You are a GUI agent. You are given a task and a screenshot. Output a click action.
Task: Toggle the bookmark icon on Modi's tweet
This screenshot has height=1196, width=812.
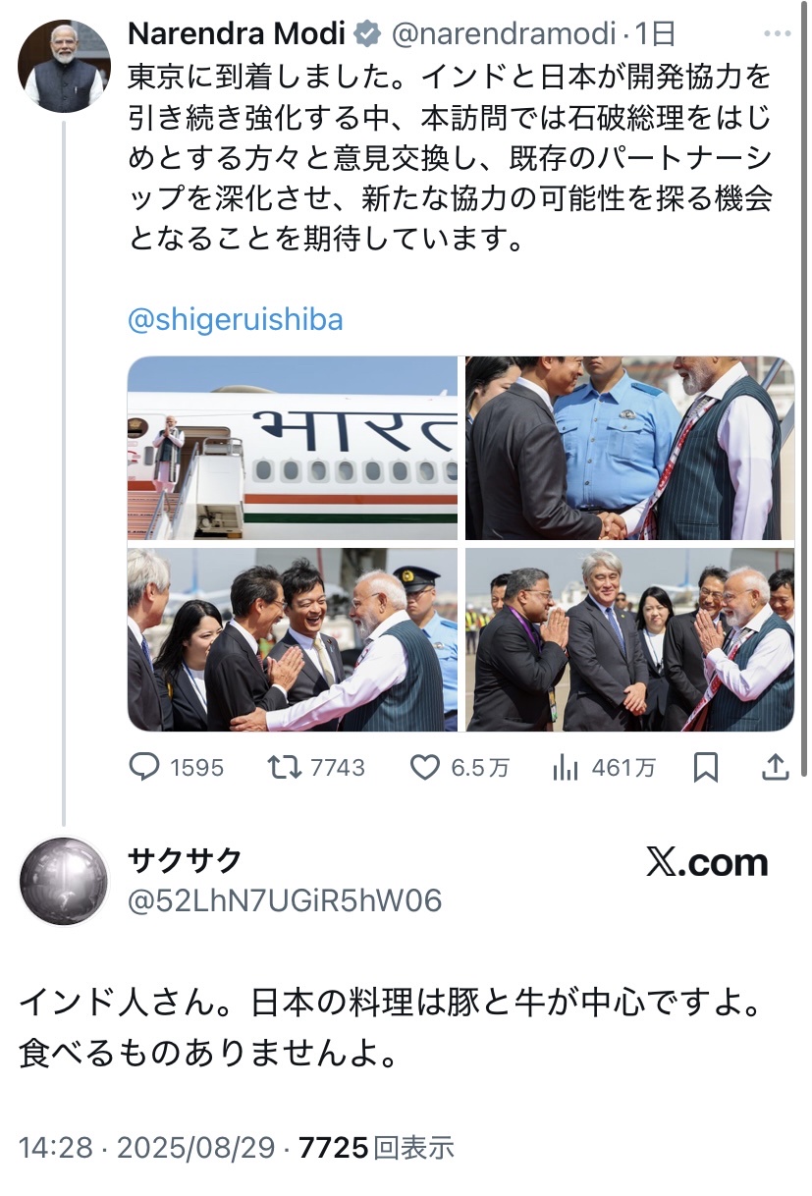click(x=705, y=767)
